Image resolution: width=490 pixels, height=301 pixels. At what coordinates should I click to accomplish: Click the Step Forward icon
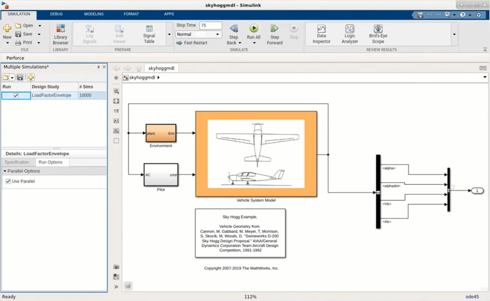click(x=274, y=29)
